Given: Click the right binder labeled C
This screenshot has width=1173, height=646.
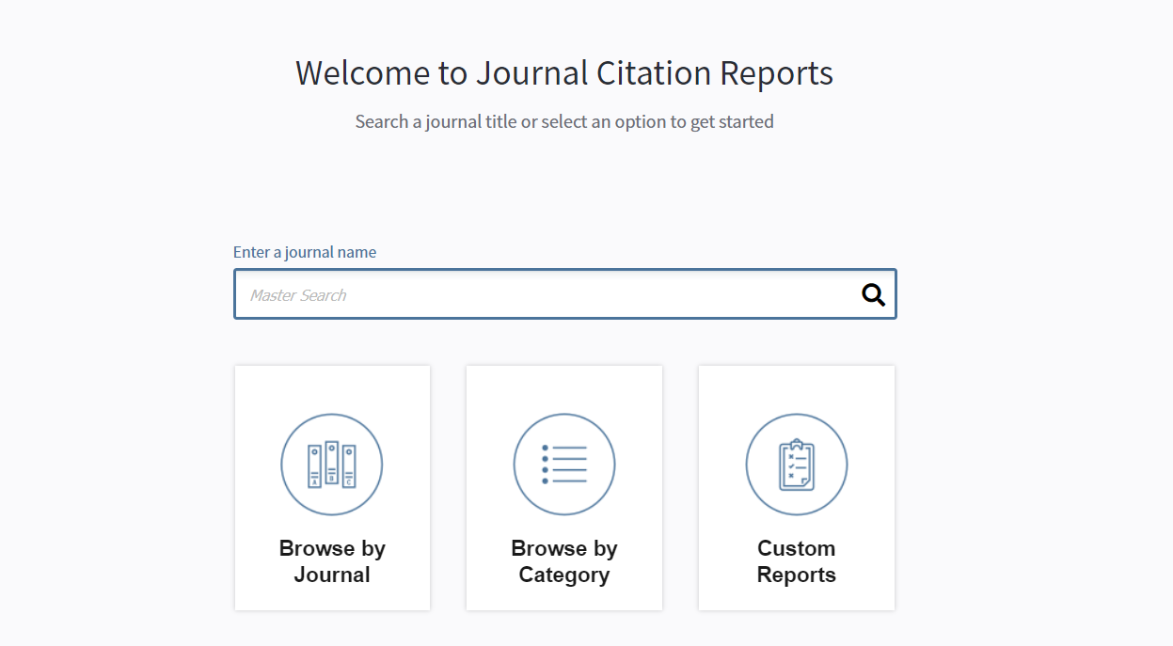Looking at the screenshot, I should point(349,466).
